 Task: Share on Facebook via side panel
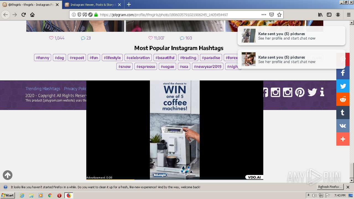(343, 73)
